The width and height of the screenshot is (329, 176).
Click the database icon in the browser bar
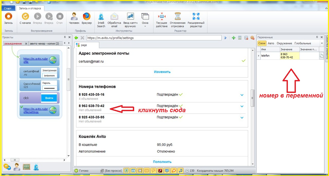coord(246,38)
